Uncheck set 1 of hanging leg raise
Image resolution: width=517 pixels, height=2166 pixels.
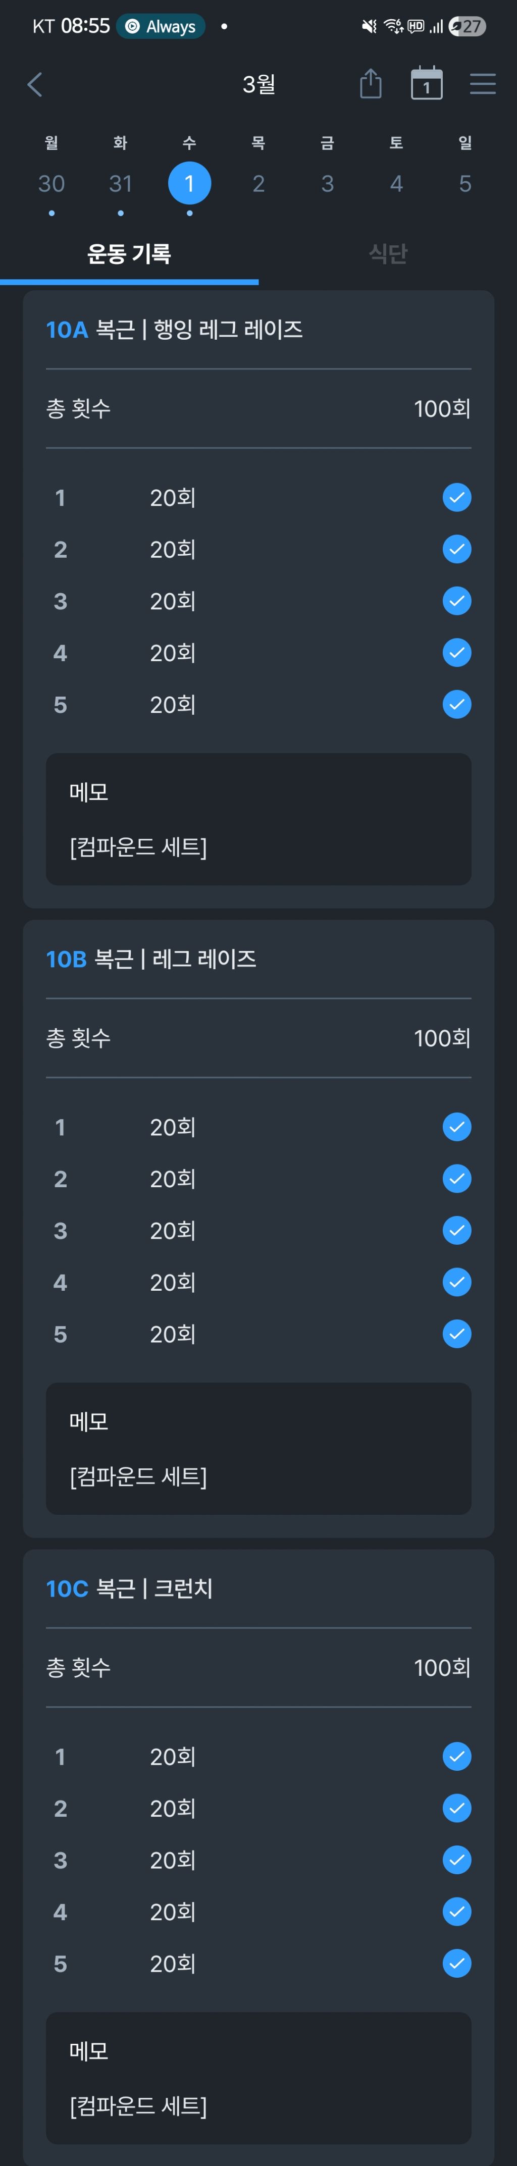(456, 497)
